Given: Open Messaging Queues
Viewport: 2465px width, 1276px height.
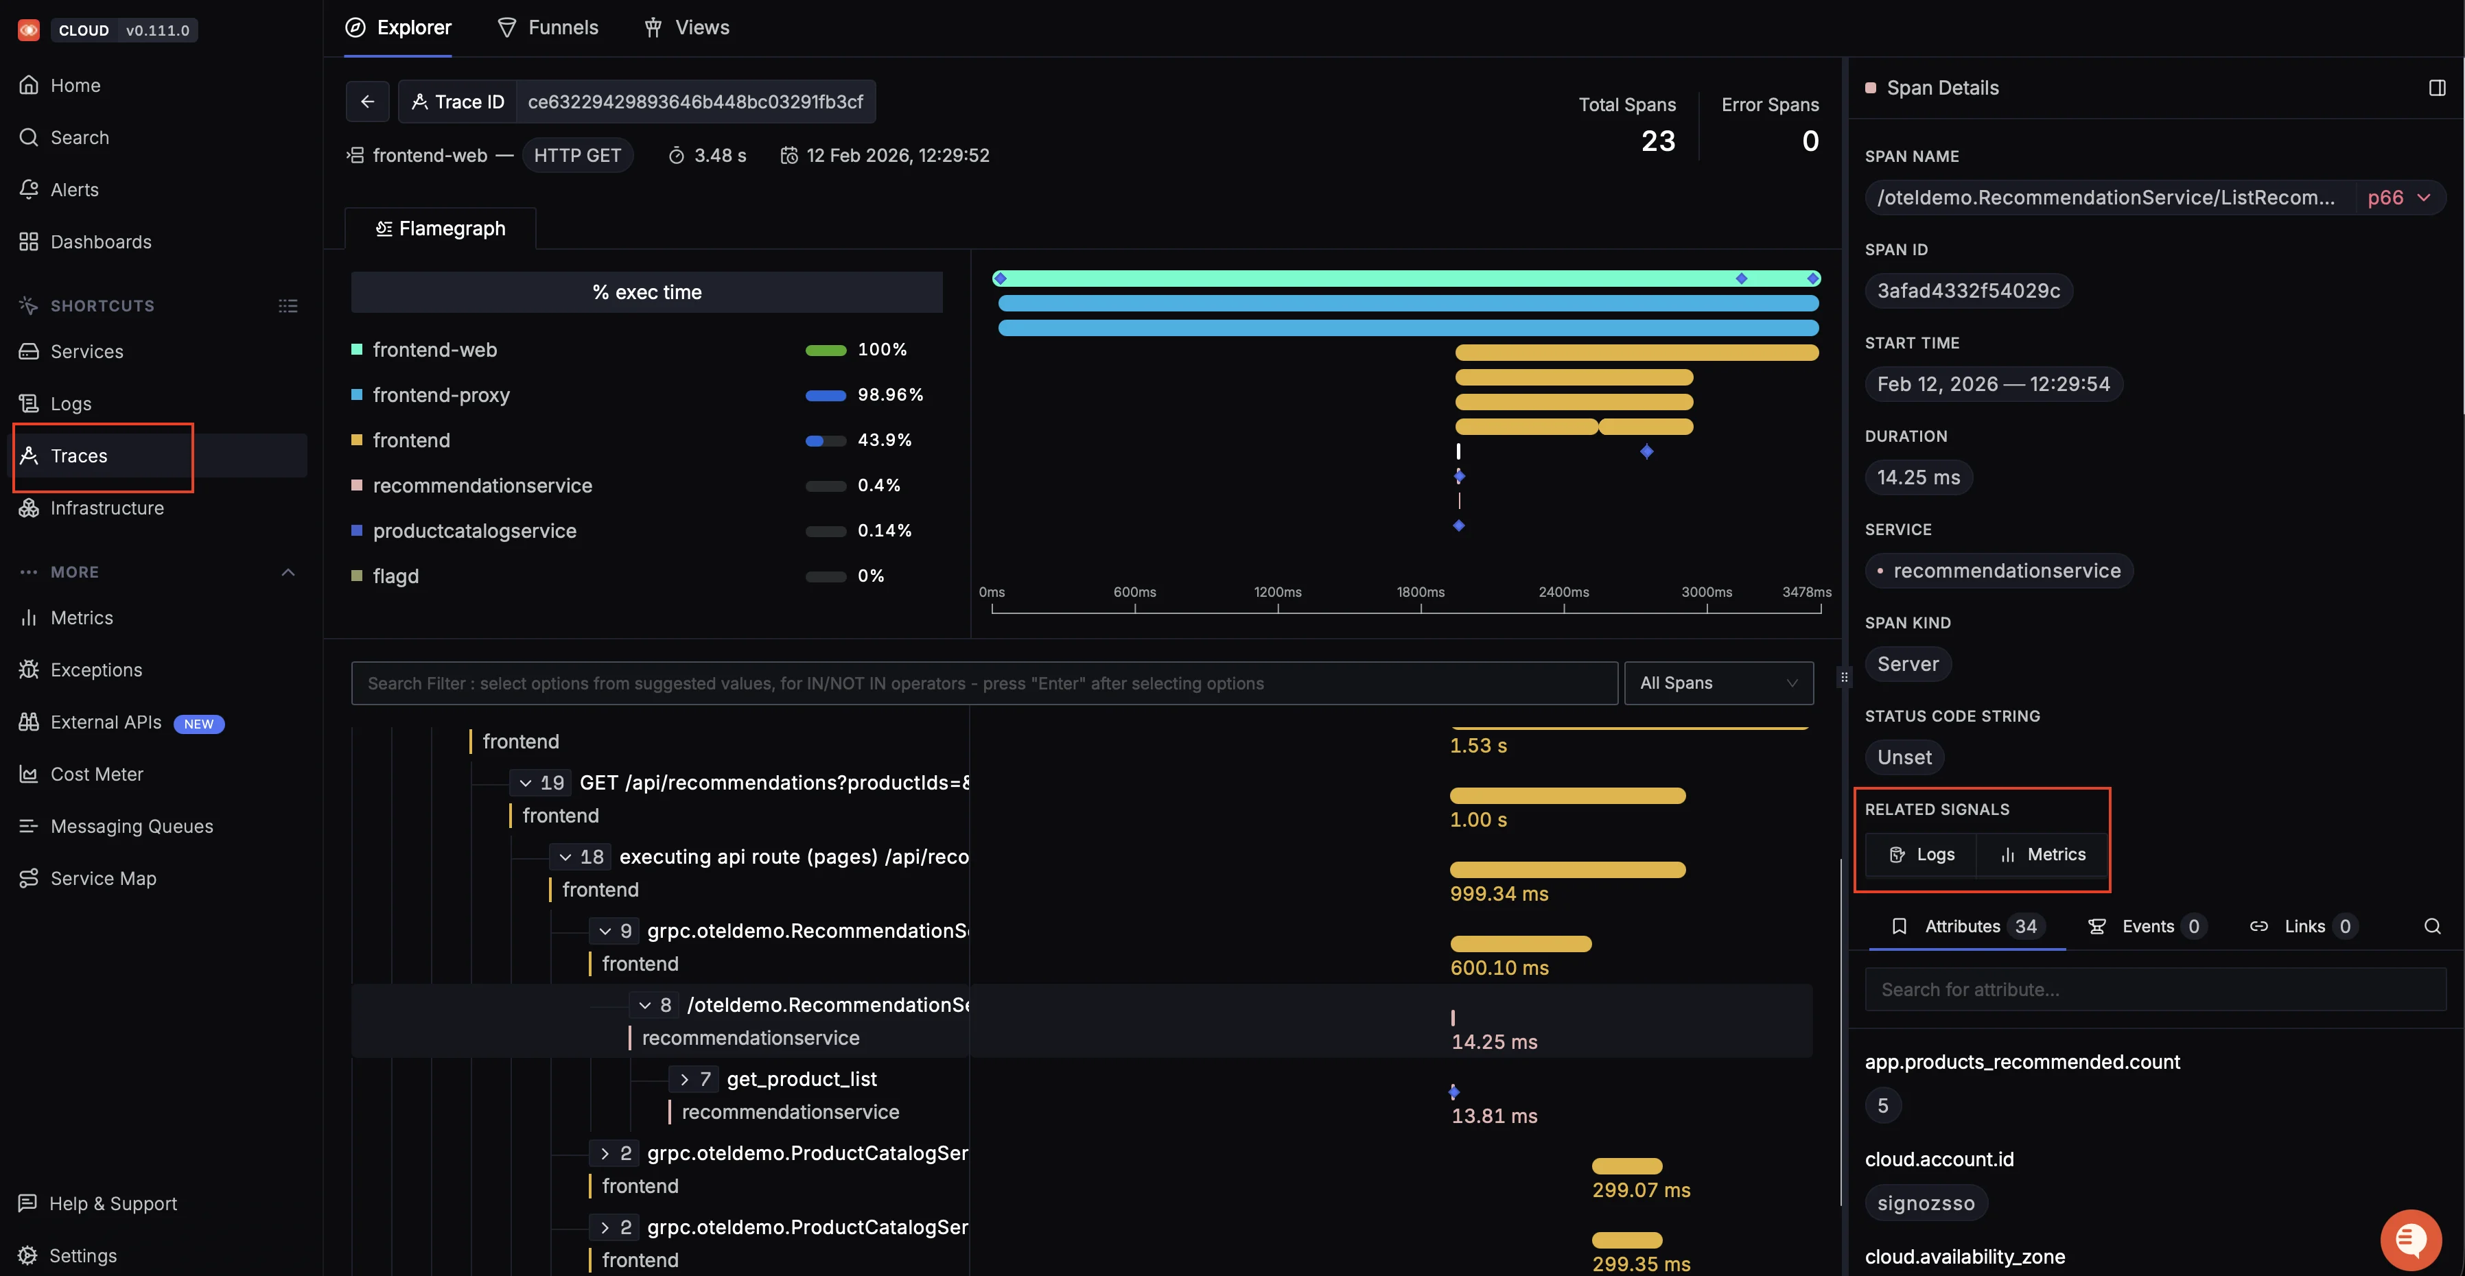Looking at the screenshot, I should coord(132,825).
